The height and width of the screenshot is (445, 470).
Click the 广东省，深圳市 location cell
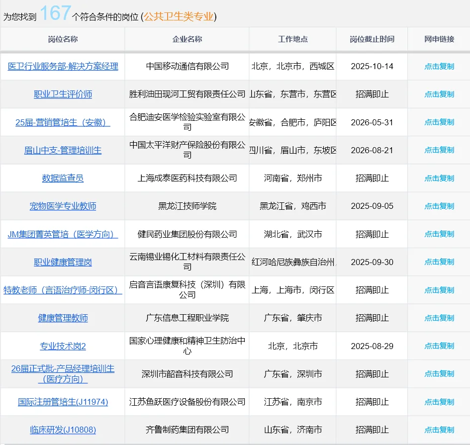coord(293,374)
